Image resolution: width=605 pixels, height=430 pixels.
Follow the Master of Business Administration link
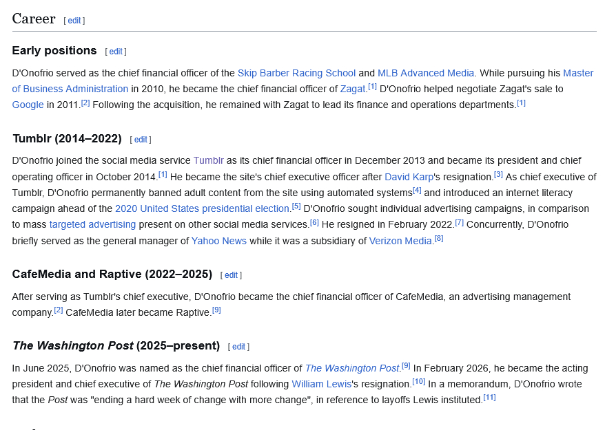[70, 89]
